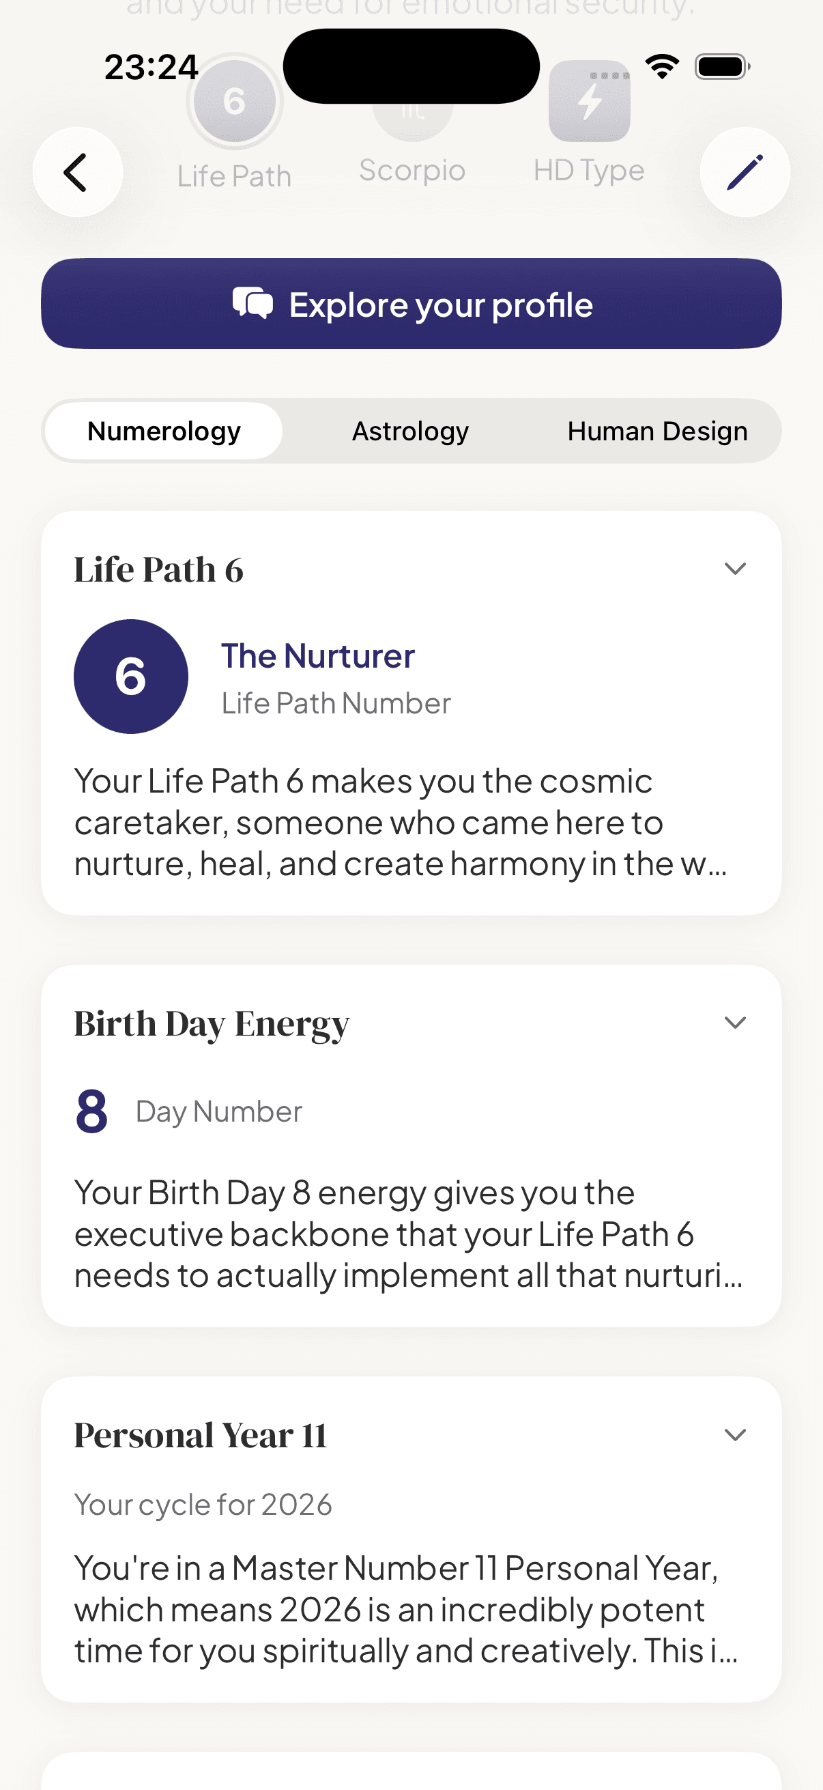Select the Life Path 6 badge icon

pyautogui.click(x=233, y=102)
